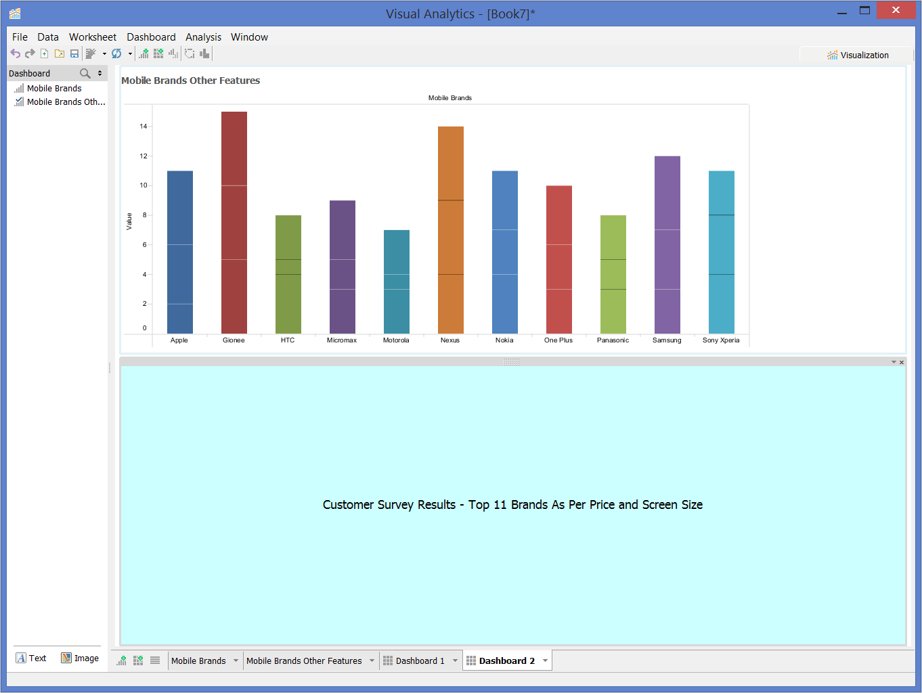Click the swap rows and columns icon
922x693 pixels.
tap(190, 53)
